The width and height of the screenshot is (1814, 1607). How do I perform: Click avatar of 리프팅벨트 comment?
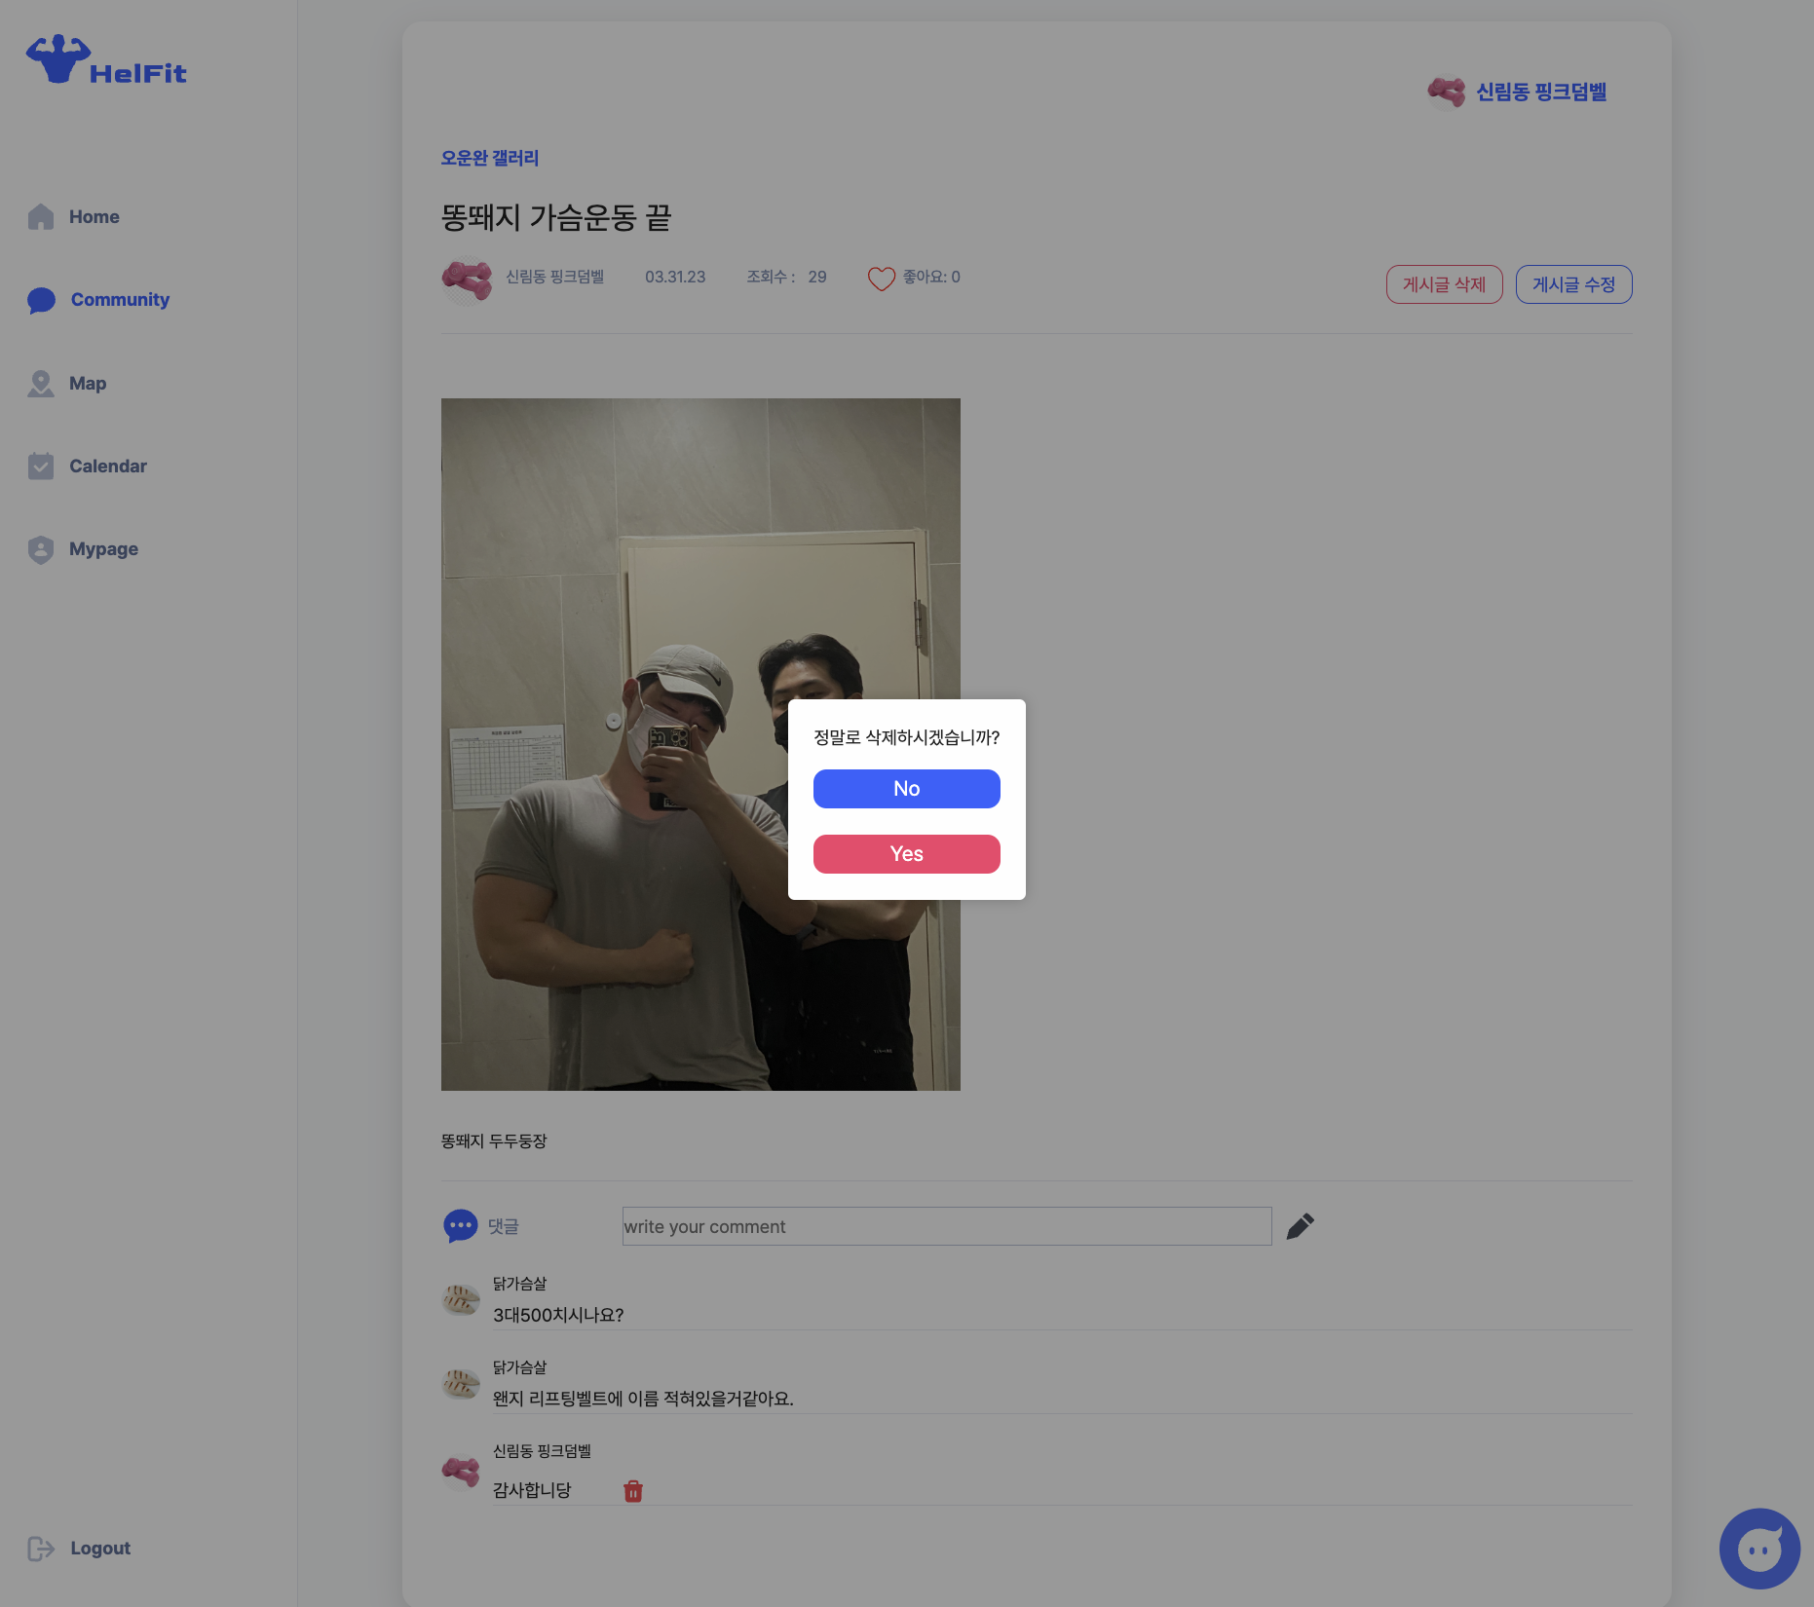coord(461,1383)
